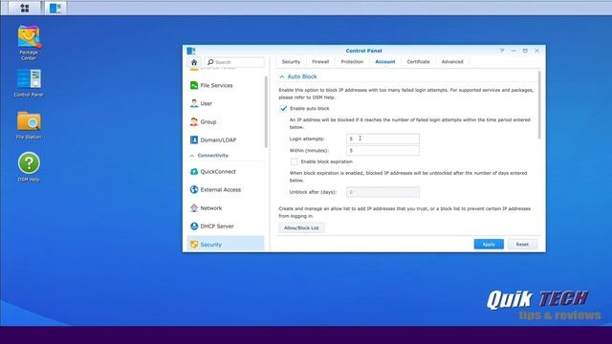Switch to the Advanced tab
This screenshot has height=344, width=612.
click(452, 61)
